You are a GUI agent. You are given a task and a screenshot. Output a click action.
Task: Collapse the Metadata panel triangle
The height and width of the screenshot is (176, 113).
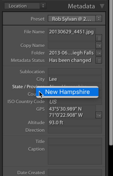(x=102, y=6)
